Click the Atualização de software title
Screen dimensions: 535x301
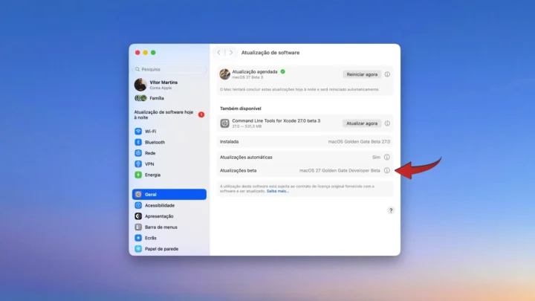click(270, 53)
